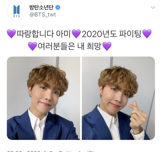Click the 2020년도 파이팅 text
This screenshot has height=152, width=162.
(111, 34)
